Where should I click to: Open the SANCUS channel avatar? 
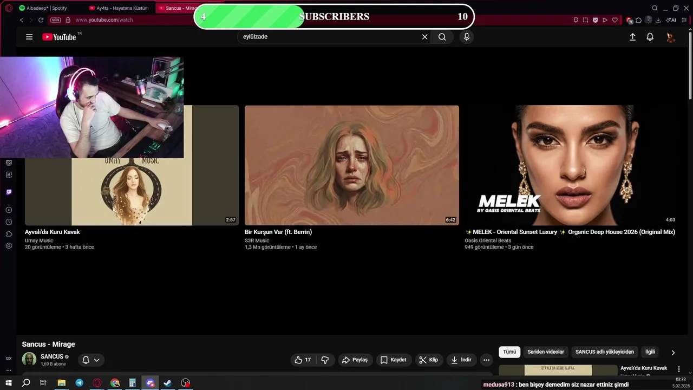coord(29,359)
